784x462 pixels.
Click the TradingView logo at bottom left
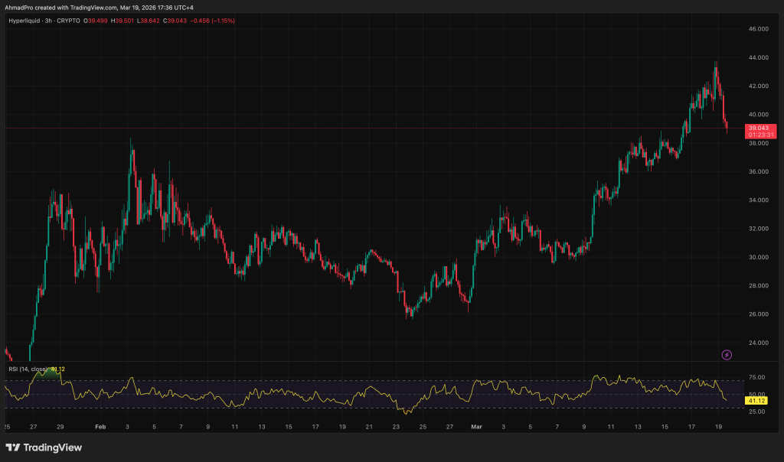[43, 447]
